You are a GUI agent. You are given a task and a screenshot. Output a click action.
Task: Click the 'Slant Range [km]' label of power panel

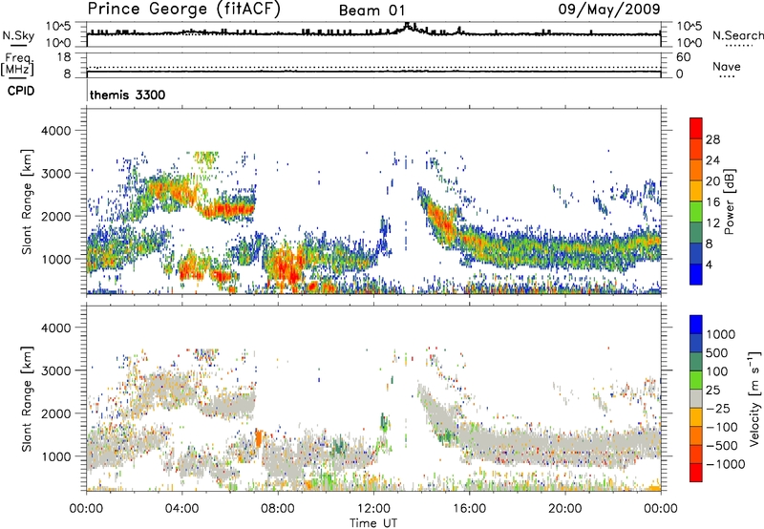click(27, 201)
